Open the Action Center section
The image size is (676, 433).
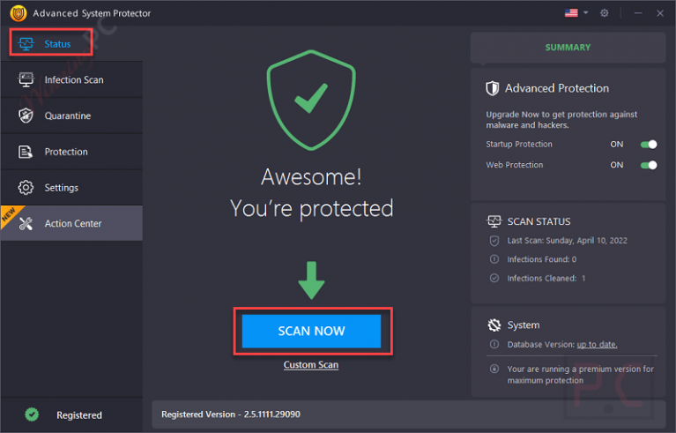(x=71, y=223)
